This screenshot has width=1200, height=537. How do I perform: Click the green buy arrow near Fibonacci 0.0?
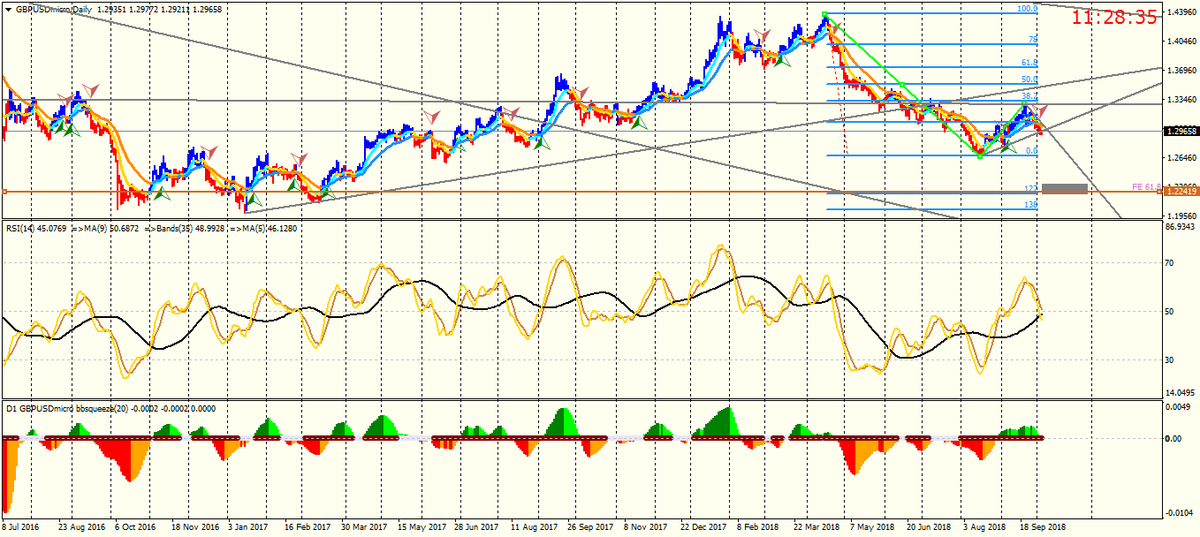[x=1008, y=147]
